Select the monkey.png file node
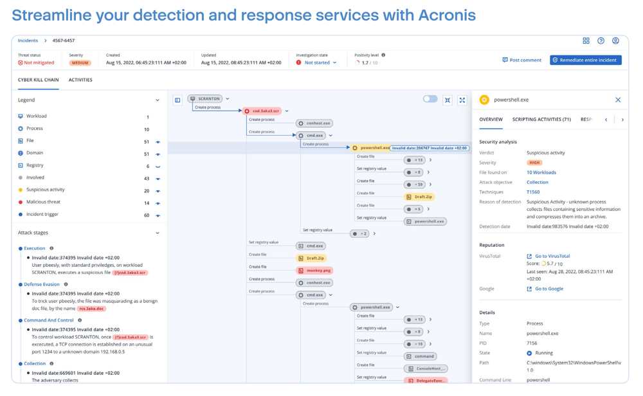Image resolution: width=643 pixels, height=396 pixels. click(x=314, y=271)
